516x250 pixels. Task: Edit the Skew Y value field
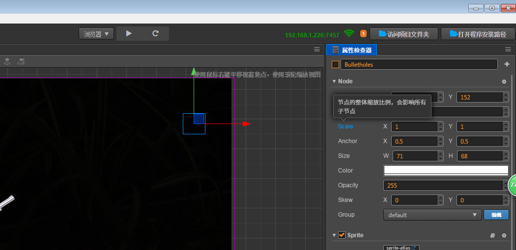[x=480, y=200]
